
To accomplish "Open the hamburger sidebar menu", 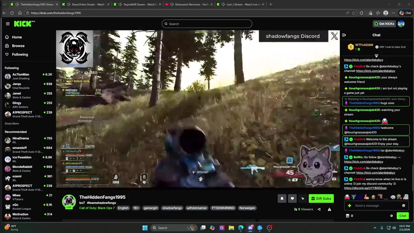I will [7, 24].
